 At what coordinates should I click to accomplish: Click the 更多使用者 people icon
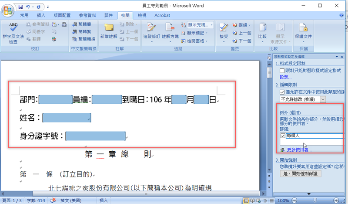[282, 150]
